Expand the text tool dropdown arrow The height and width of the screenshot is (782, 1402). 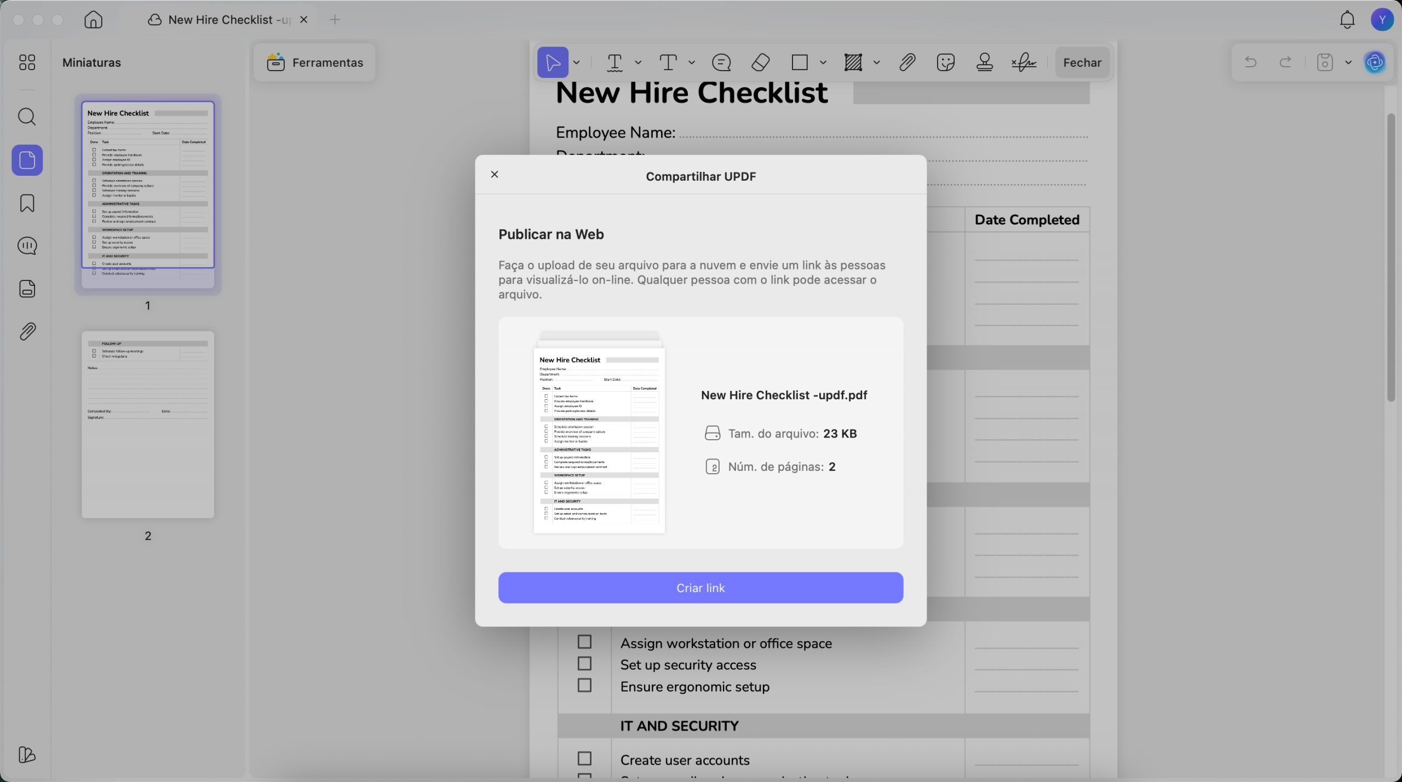click(x=692, y=62)
